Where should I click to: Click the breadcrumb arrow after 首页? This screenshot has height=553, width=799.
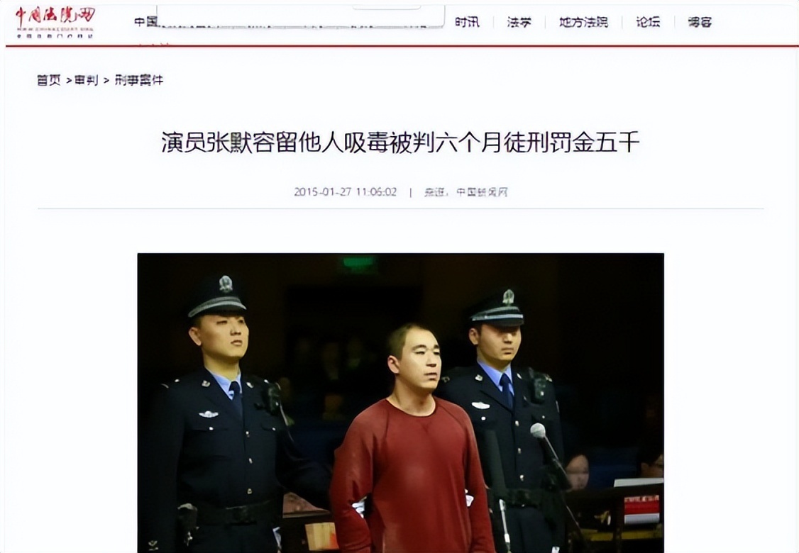click(x=68, y=80)
